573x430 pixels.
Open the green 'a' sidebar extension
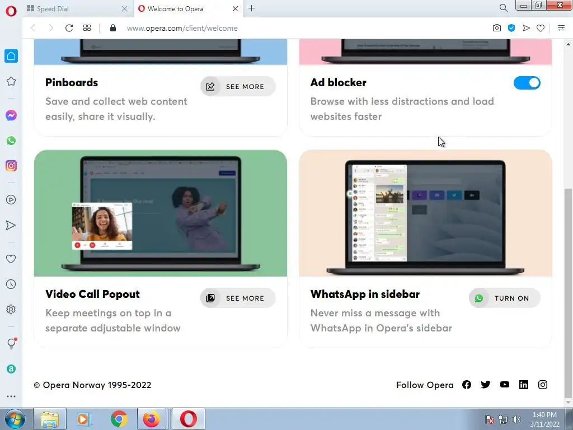tap(11, 368)
